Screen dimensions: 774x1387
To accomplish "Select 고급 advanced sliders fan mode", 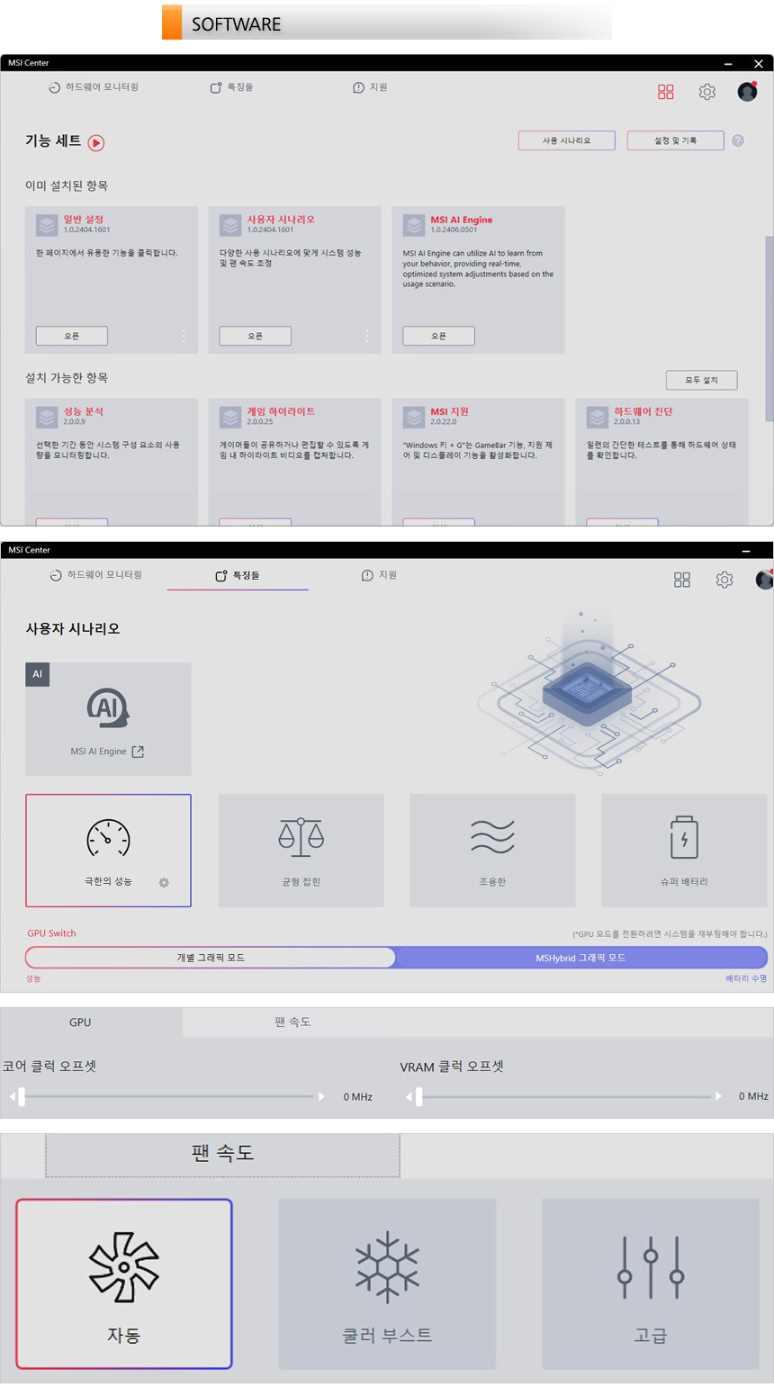I will tap(651, 1283).
